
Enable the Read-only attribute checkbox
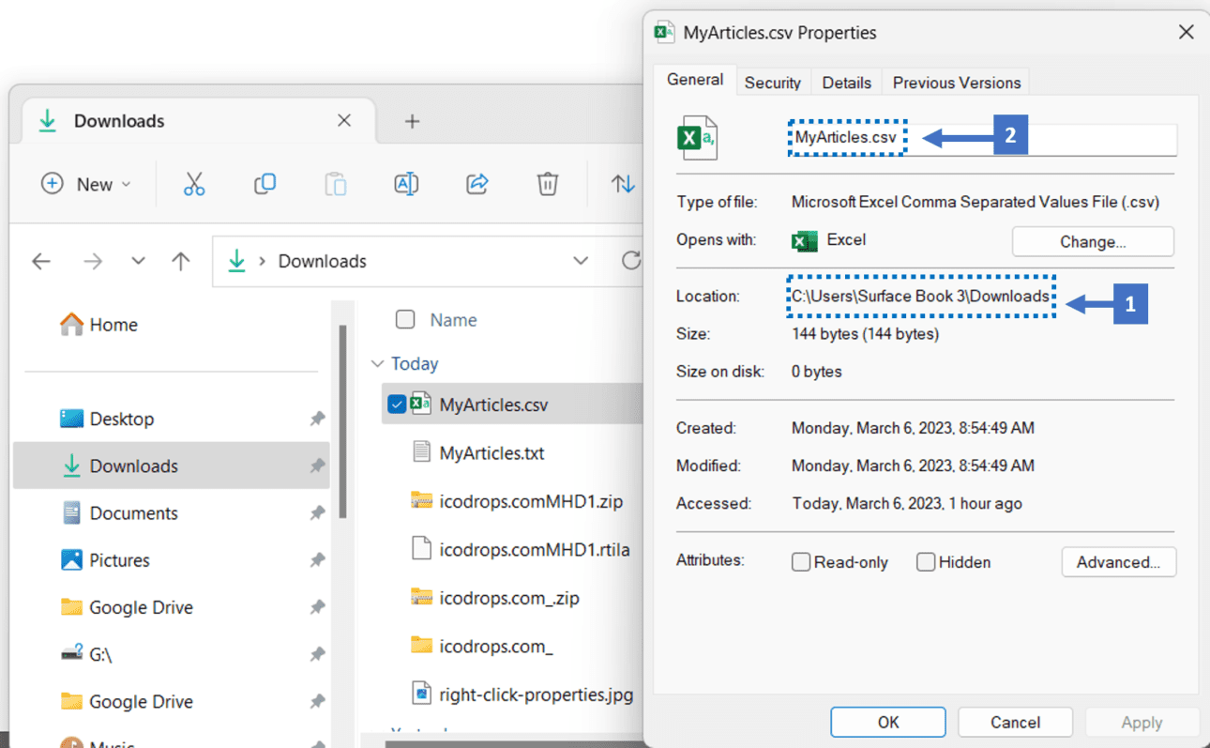(x=801, y=561)
